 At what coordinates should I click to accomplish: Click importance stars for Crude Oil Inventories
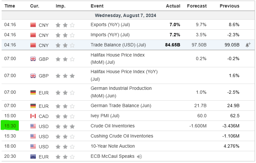(x=65, y=126)
